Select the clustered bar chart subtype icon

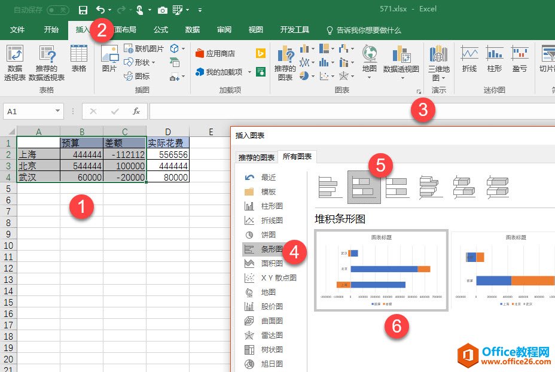click(331, 187)
